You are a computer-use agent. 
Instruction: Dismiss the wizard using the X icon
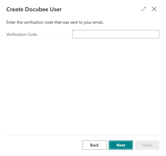(154, 9)
